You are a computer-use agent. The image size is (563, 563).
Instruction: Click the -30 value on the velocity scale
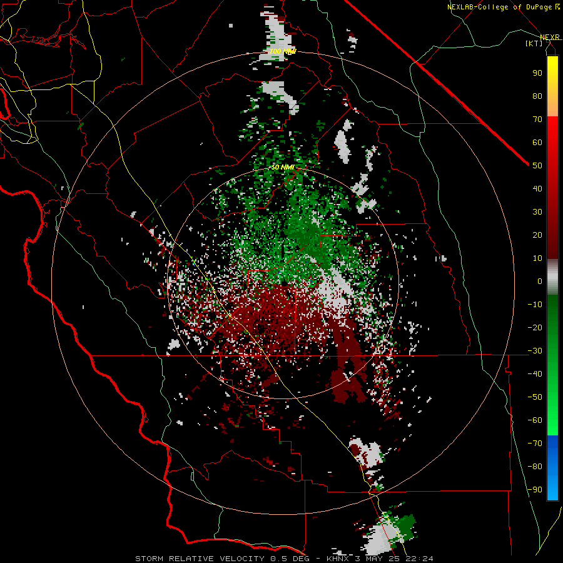coord(535,351)
